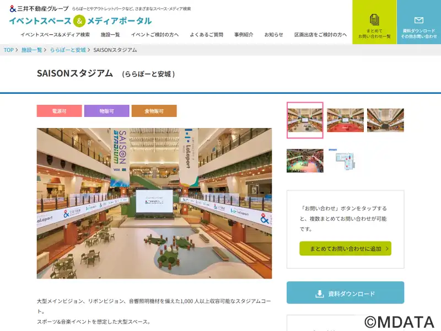441x331 pixels.
Task: Select the pink-bordered first stadium thumbnail
Action: 305,120
